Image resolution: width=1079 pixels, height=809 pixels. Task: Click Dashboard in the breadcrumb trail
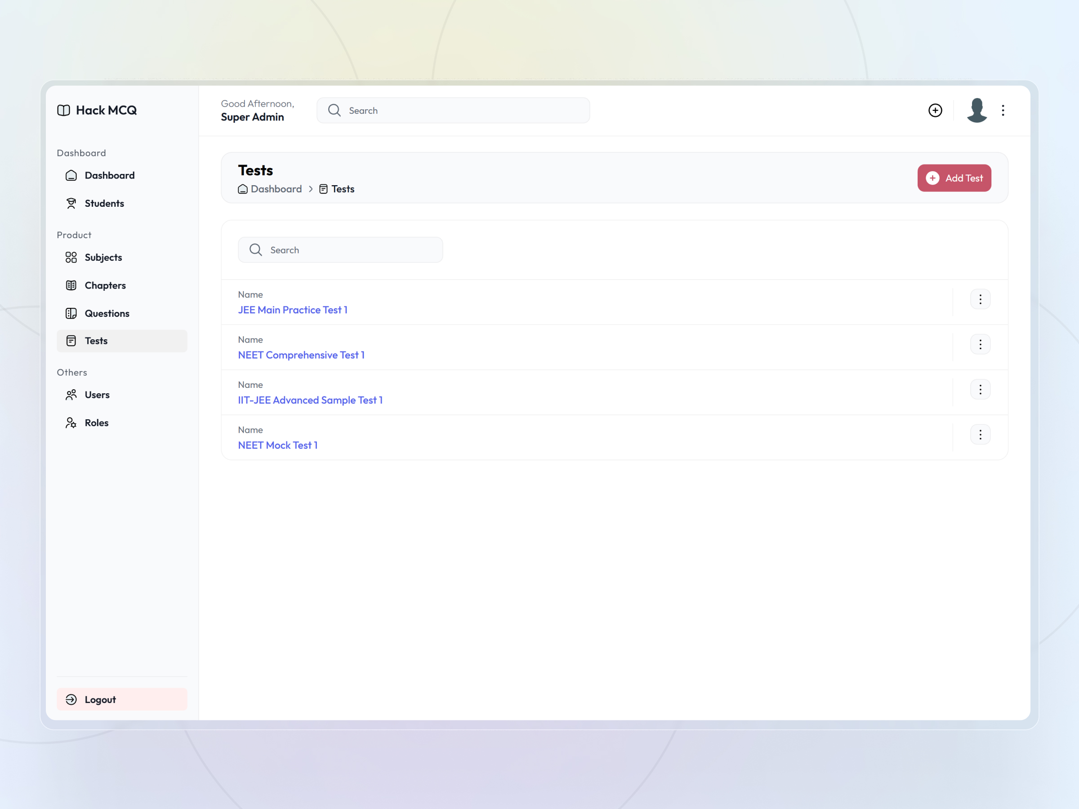click(x=276, y=189)
